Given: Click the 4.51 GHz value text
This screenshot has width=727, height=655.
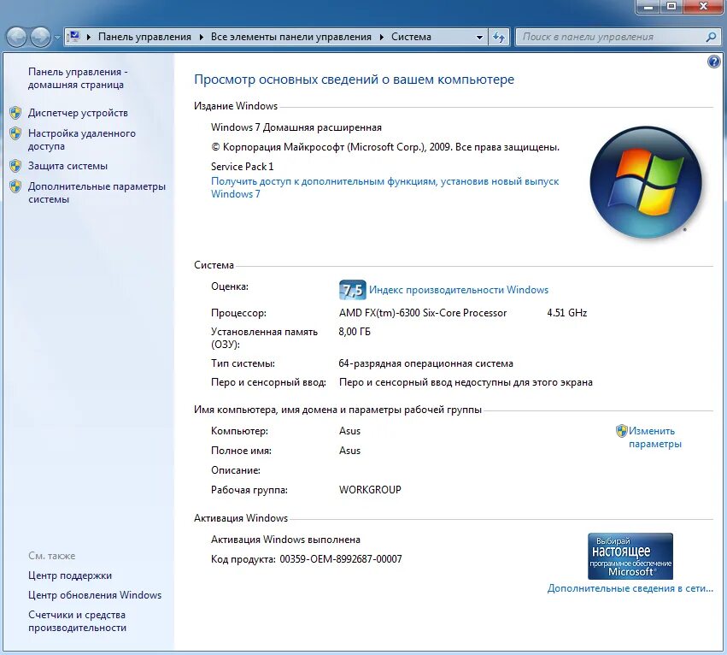Looking at the screenshot, I should click(567, 313).
